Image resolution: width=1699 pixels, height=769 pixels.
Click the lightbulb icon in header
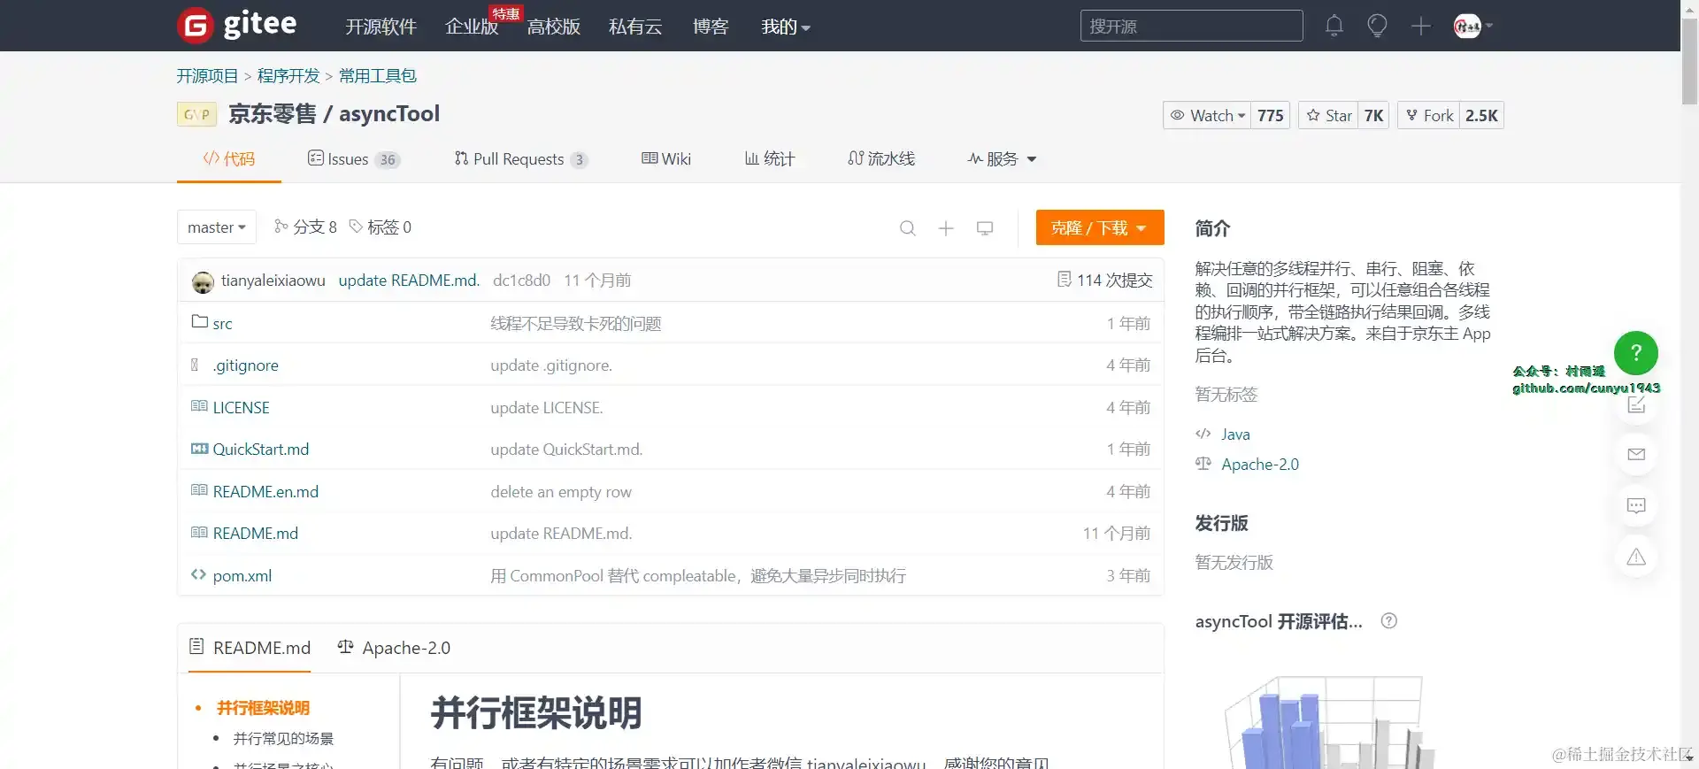tap(1377, 26)
